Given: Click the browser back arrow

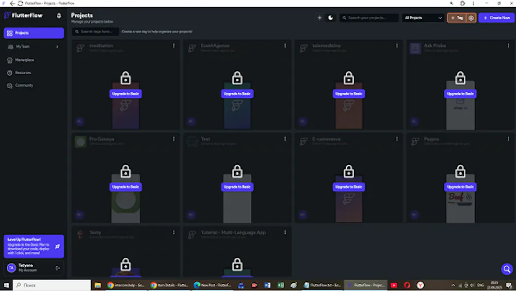Looking at the screenshot, I should (12, 3).
